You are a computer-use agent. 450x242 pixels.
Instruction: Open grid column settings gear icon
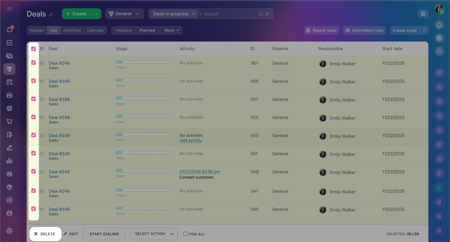coord(41,49)
